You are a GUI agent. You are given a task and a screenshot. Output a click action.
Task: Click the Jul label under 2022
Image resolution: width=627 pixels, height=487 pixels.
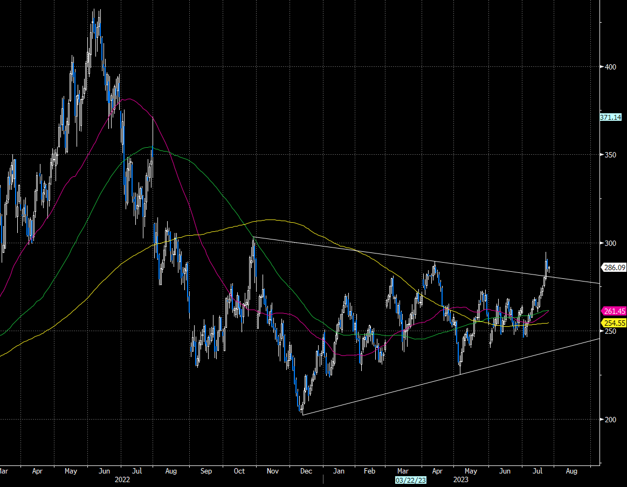[137, 471]
